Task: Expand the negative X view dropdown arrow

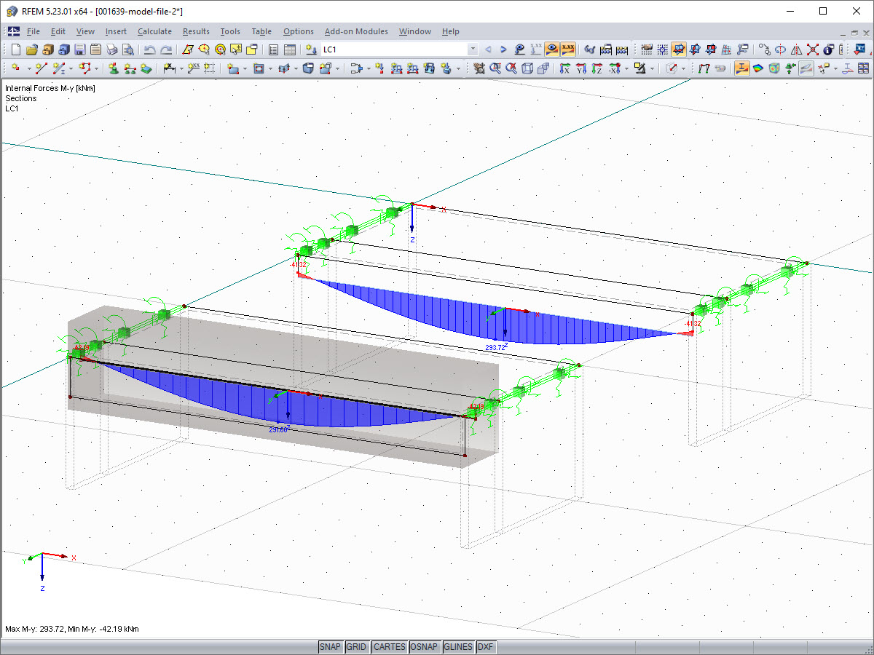Action: [627, 68]
